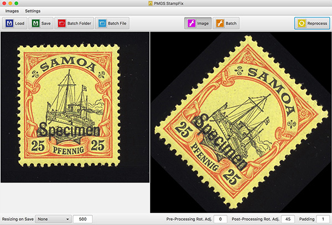Click the green Save icon
This screenshot has width=332, height=225.
point(36,23)
